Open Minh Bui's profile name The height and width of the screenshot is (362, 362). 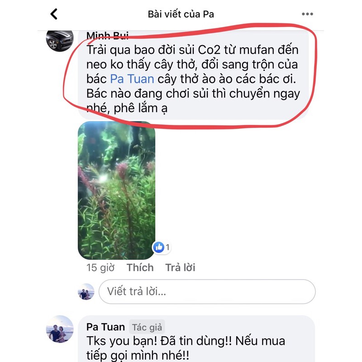point(107,36)
